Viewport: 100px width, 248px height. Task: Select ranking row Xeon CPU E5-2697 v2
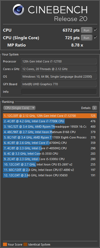tap(50, 164)
